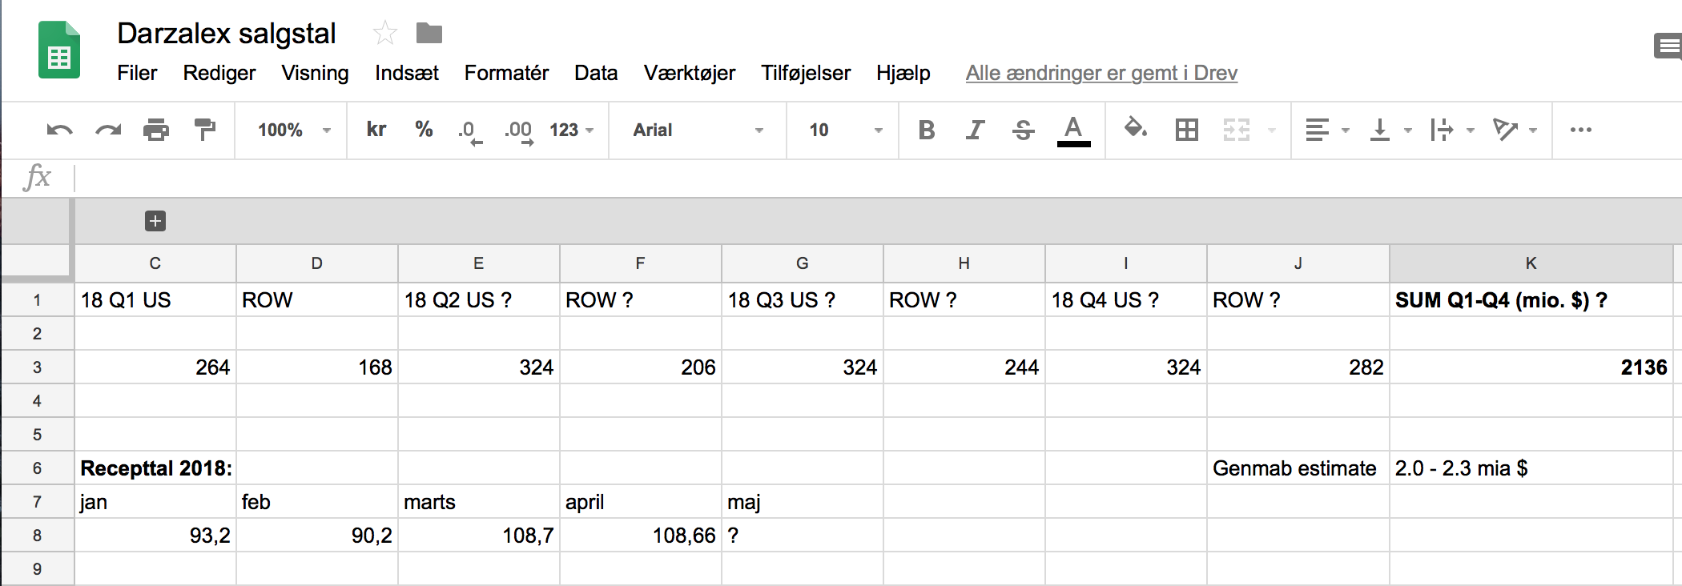
Task: Print the spreadsheet with printer icon
Action: [156, 130]
